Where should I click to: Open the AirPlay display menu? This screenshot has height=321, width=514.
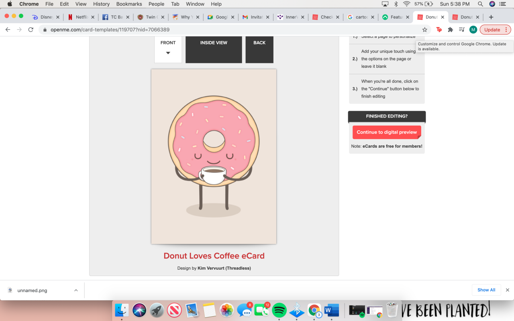click(385, 4)
